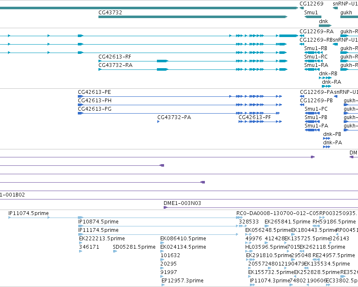358x287 pixels.
Task: Select protein CG42613-PG
Action: (179, 113)
